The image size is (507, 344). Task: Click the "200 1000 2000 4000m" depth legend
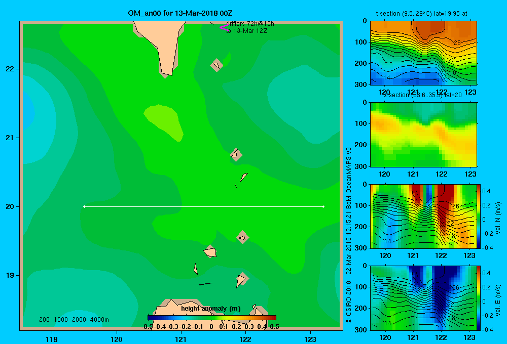pos(74,320)
